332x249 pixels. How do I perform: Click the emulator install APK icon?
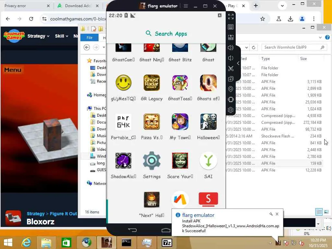click(x=231, y=37)
